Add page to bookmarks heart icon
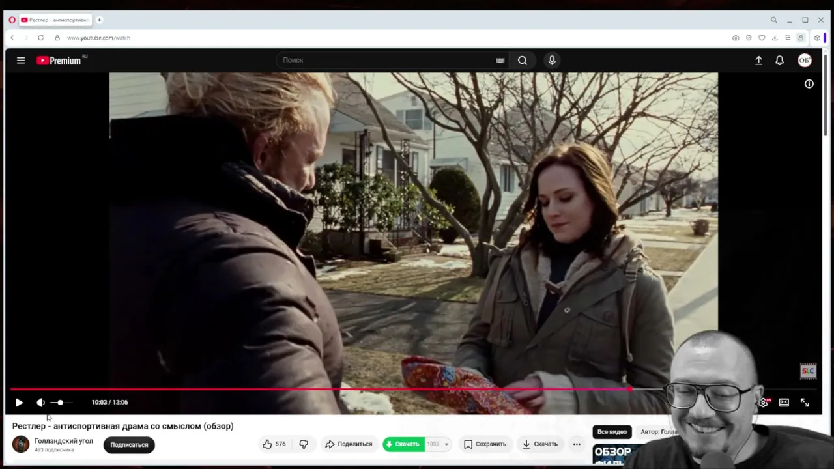834x469 pixels. pyautogui.click(x=762, y=38)
